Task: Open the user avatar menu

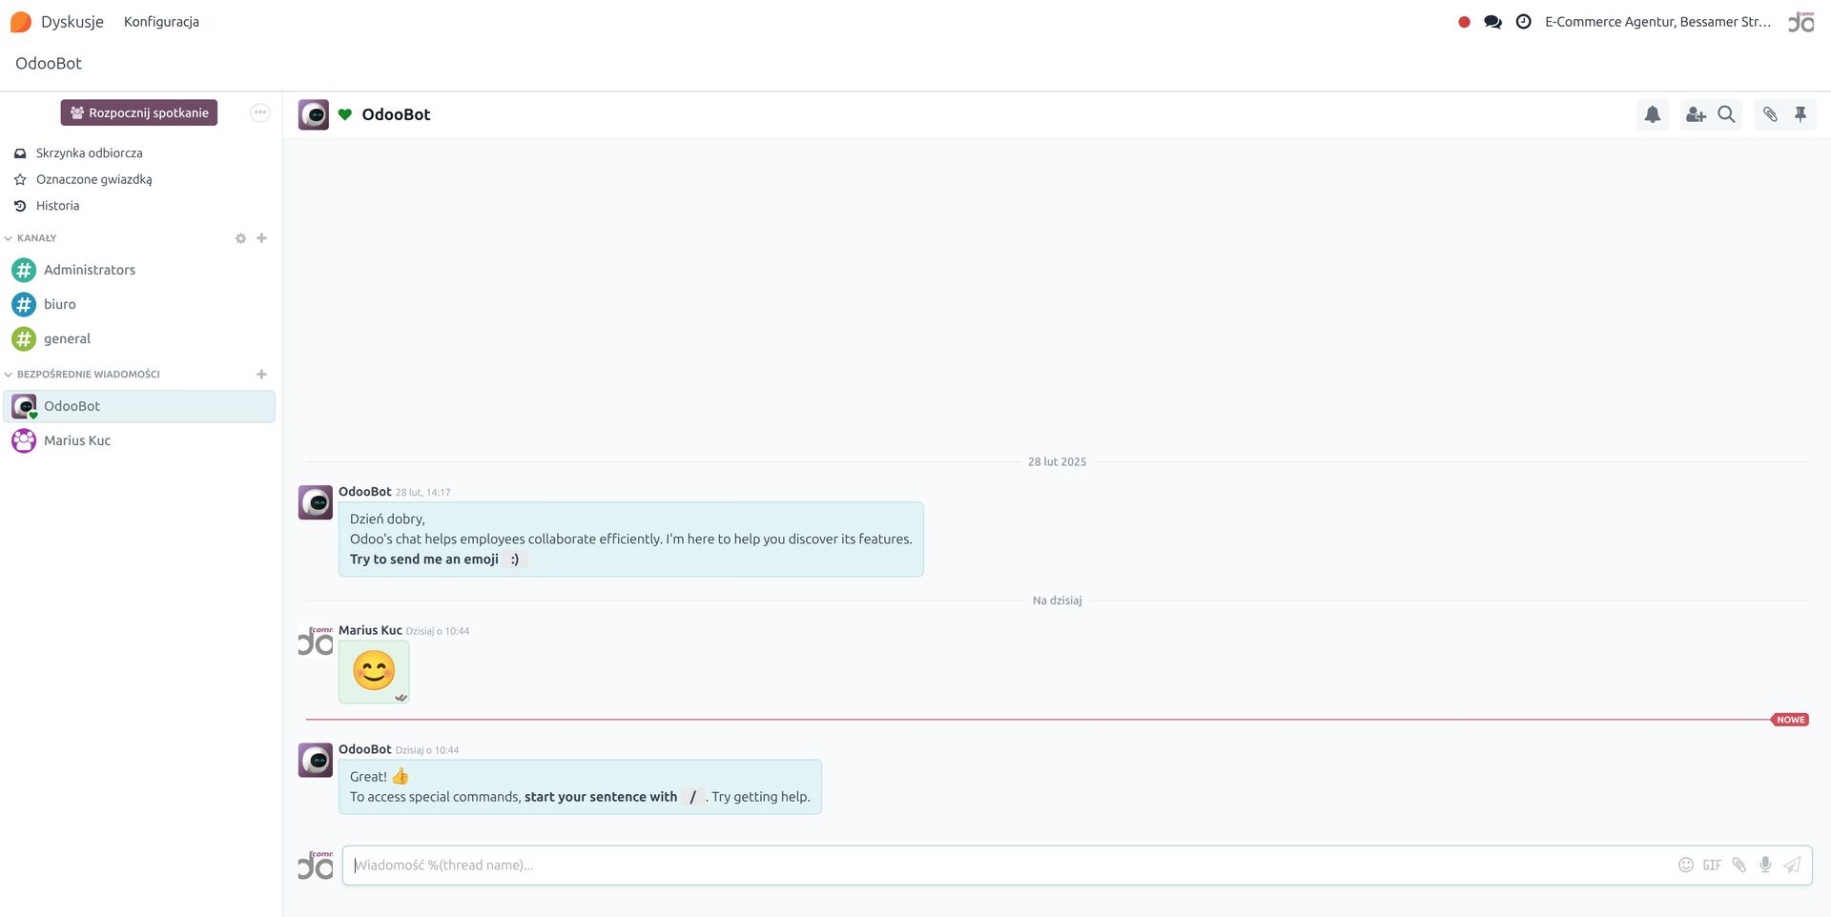Action: (1801, 22)
